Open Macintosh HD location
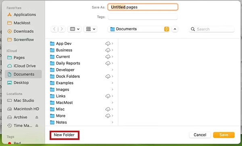The image size is (242, 146). tap(23, 109)
